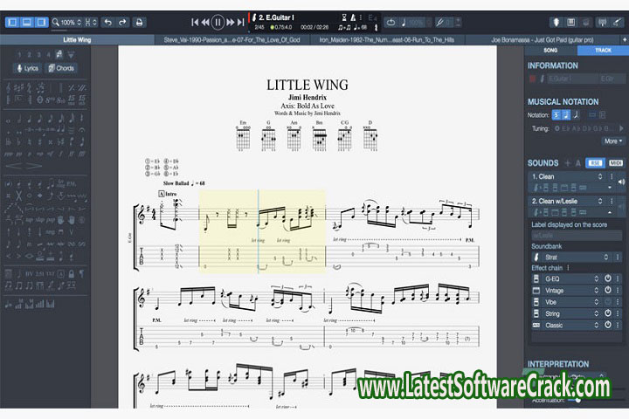Open the Chords panel

pos(62,68)
